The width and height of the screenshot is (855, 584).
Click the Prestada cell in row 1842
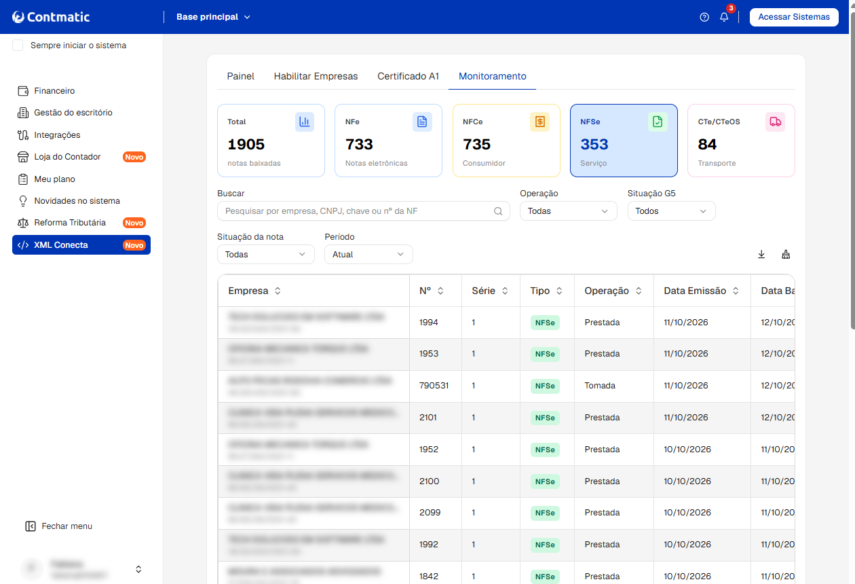pos(614,577)
